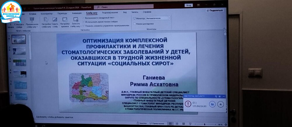Switch to the Вид tab

pos(125,12)
